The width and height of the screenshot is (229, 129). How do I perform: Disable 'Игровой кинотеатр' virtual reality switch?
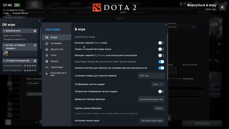click(161, 68)
